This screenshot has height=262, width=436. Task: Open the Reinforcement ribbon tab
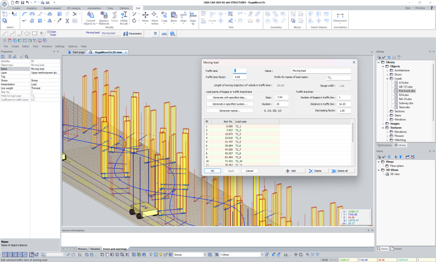[52, 8]
